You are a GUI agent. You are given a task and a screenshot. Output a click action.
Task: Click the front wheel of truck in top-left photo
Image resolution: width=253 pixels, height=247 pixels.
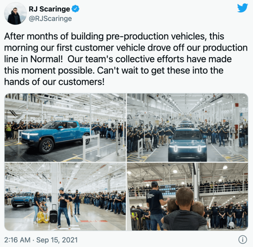pyautogui.click(x=46, y=146)
